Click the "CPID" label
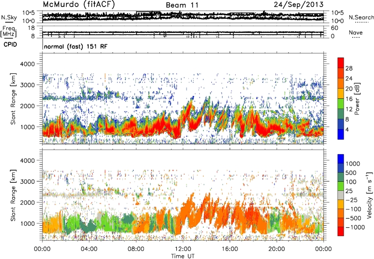 10,44
